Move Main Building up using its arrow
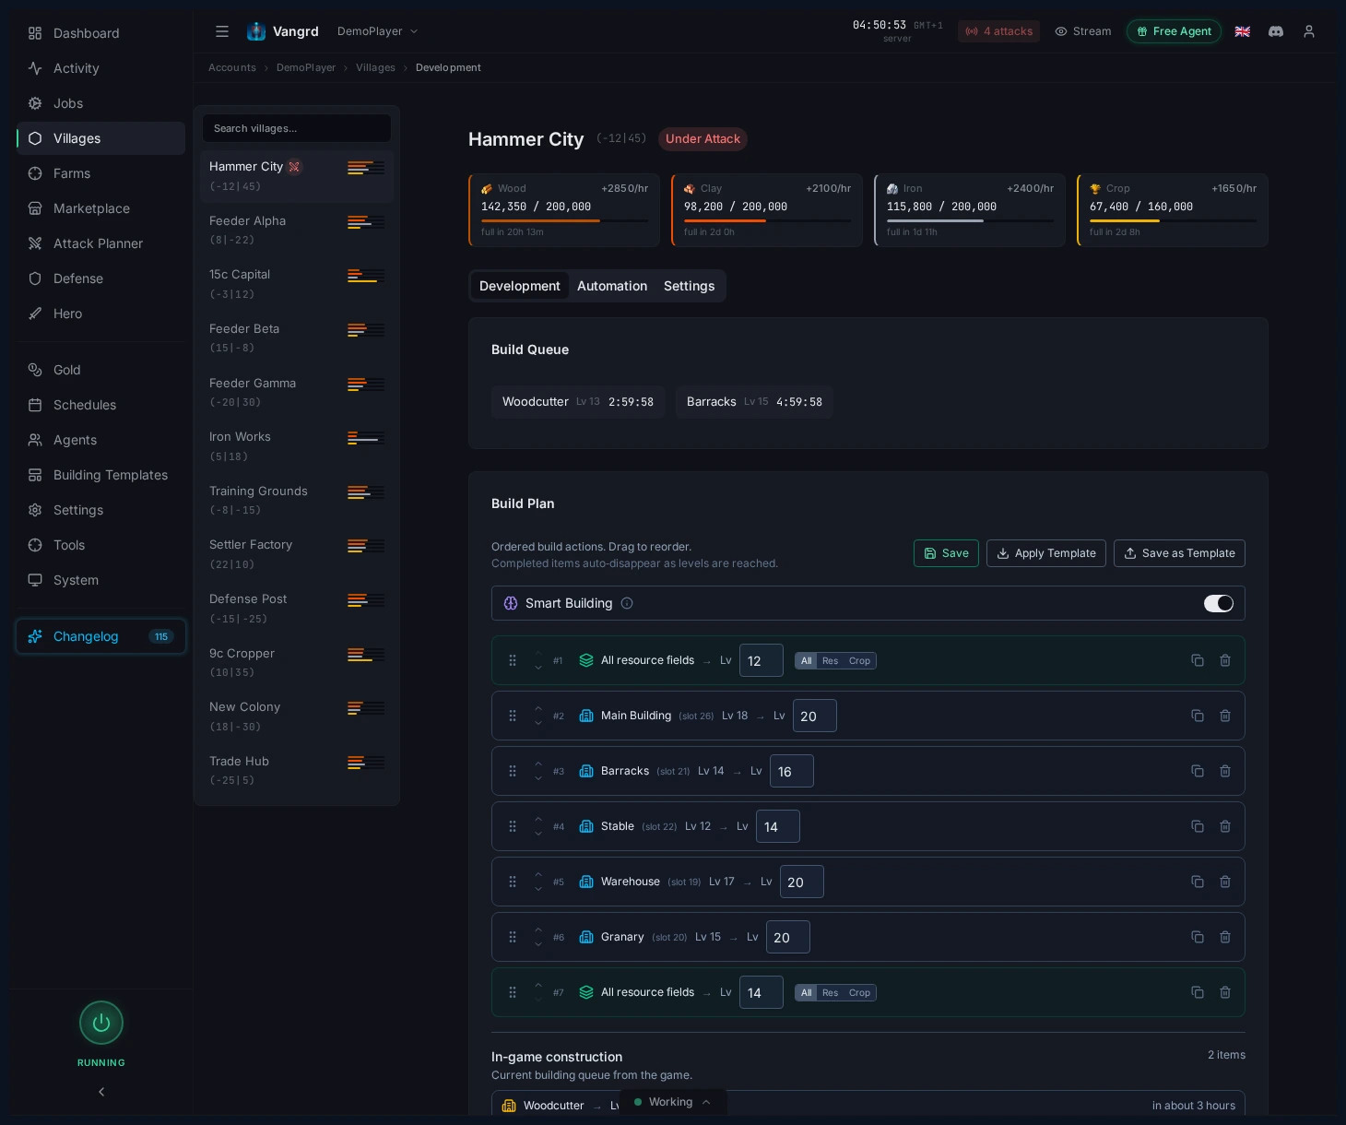This screenshot has height=1125, width=1346. point(538,710)
